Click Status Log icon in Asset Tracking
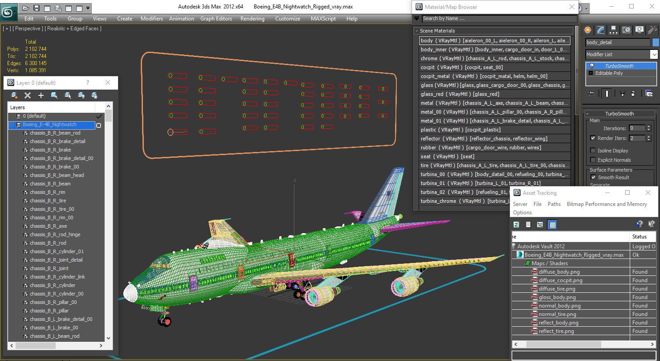Screen dimensions: 660x361 (528, 225)
